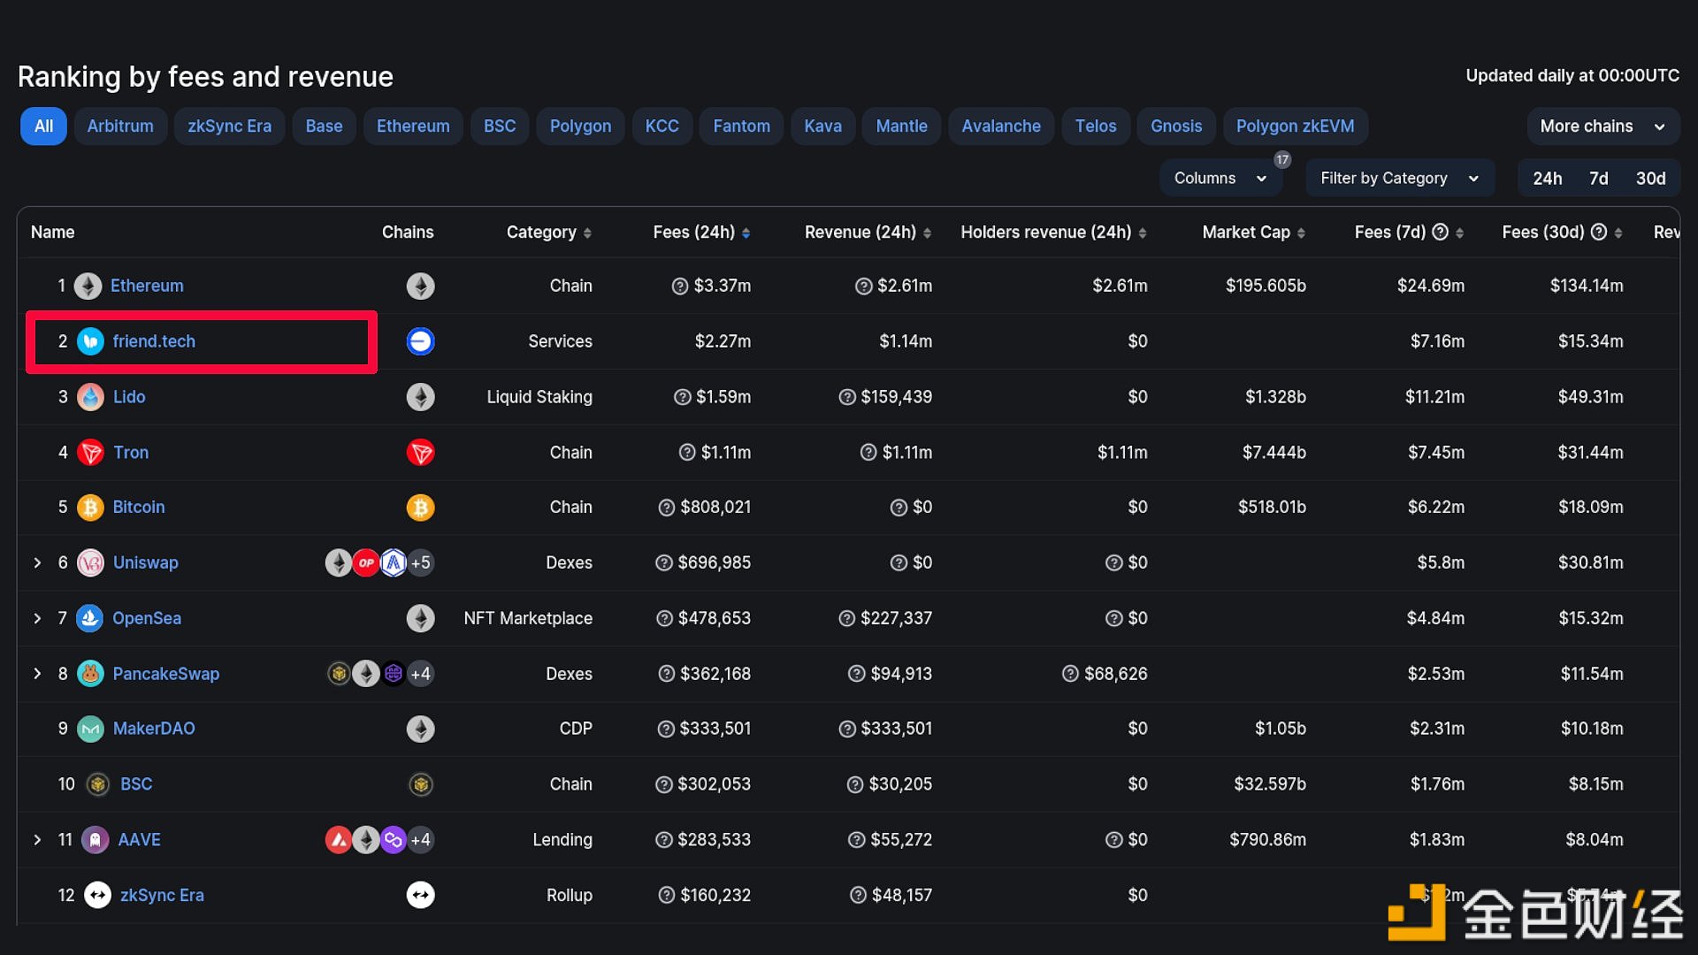The height and width of the screenshot is (955, 1698).
Task: Click the help icon beside Fees (7d) header
Action: 1440,232
